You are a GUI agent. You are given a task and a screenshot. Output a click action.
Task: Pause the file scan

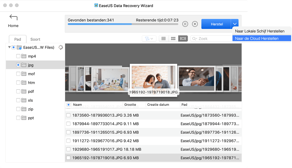(185, 24)
